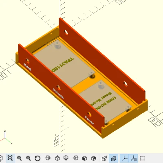
Task: Toggle Show Edges
Action: 142,158
